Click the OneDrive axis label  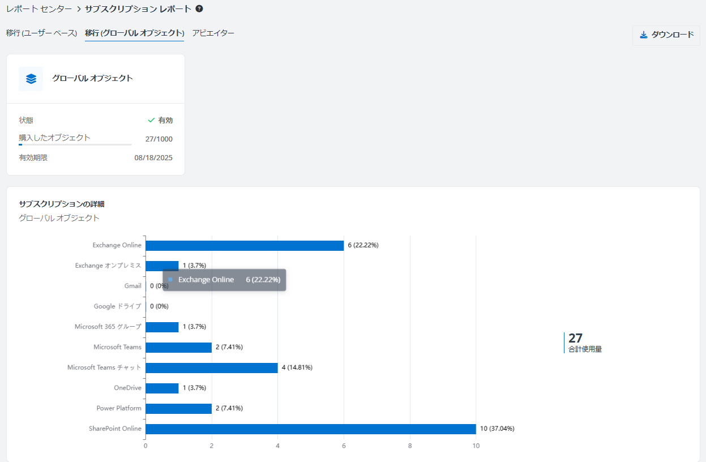click(127, 388)
